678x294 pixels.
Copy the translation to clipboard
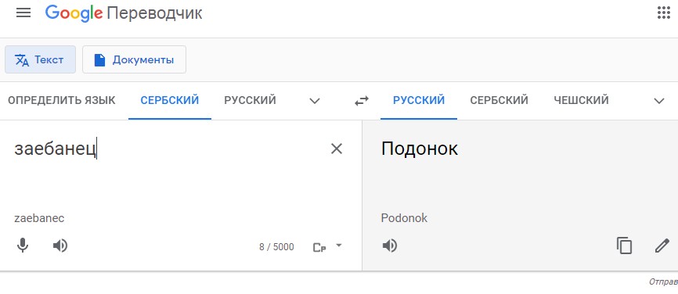click(624, 246)
